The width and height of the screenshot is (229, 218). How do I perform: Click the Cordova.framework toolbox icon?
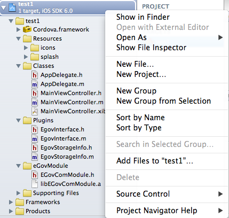[x=27, y=29]
